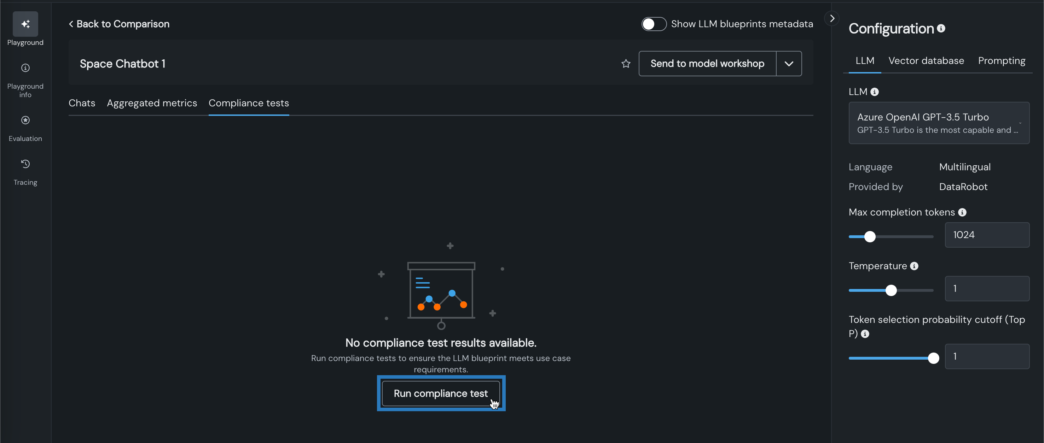Image resolution: width=1044 pixels, height=443 pixels.
Task: Click the Temperature slider handle
Action: pyautogui.click(x=891, y=290)
